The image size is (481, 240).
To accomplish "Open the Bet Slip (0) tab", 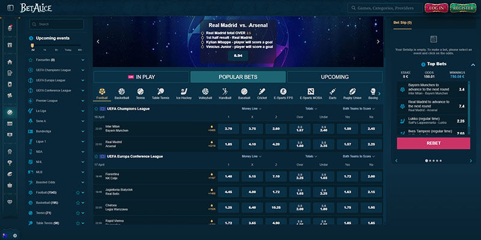I will pos(402,23).
